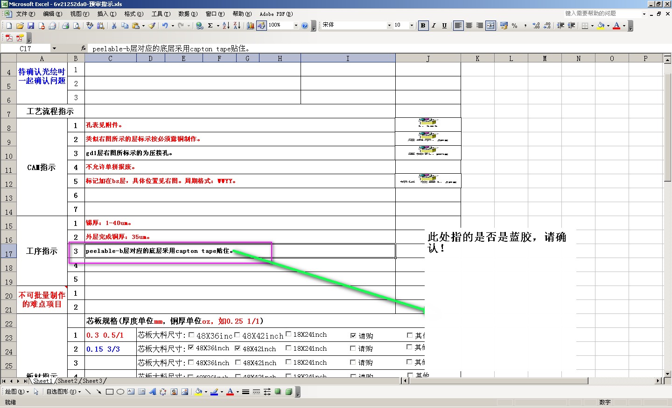Screen dimensions: 672x408
Task: Sort ascending A to Z
Action: [x=226, y=26]
